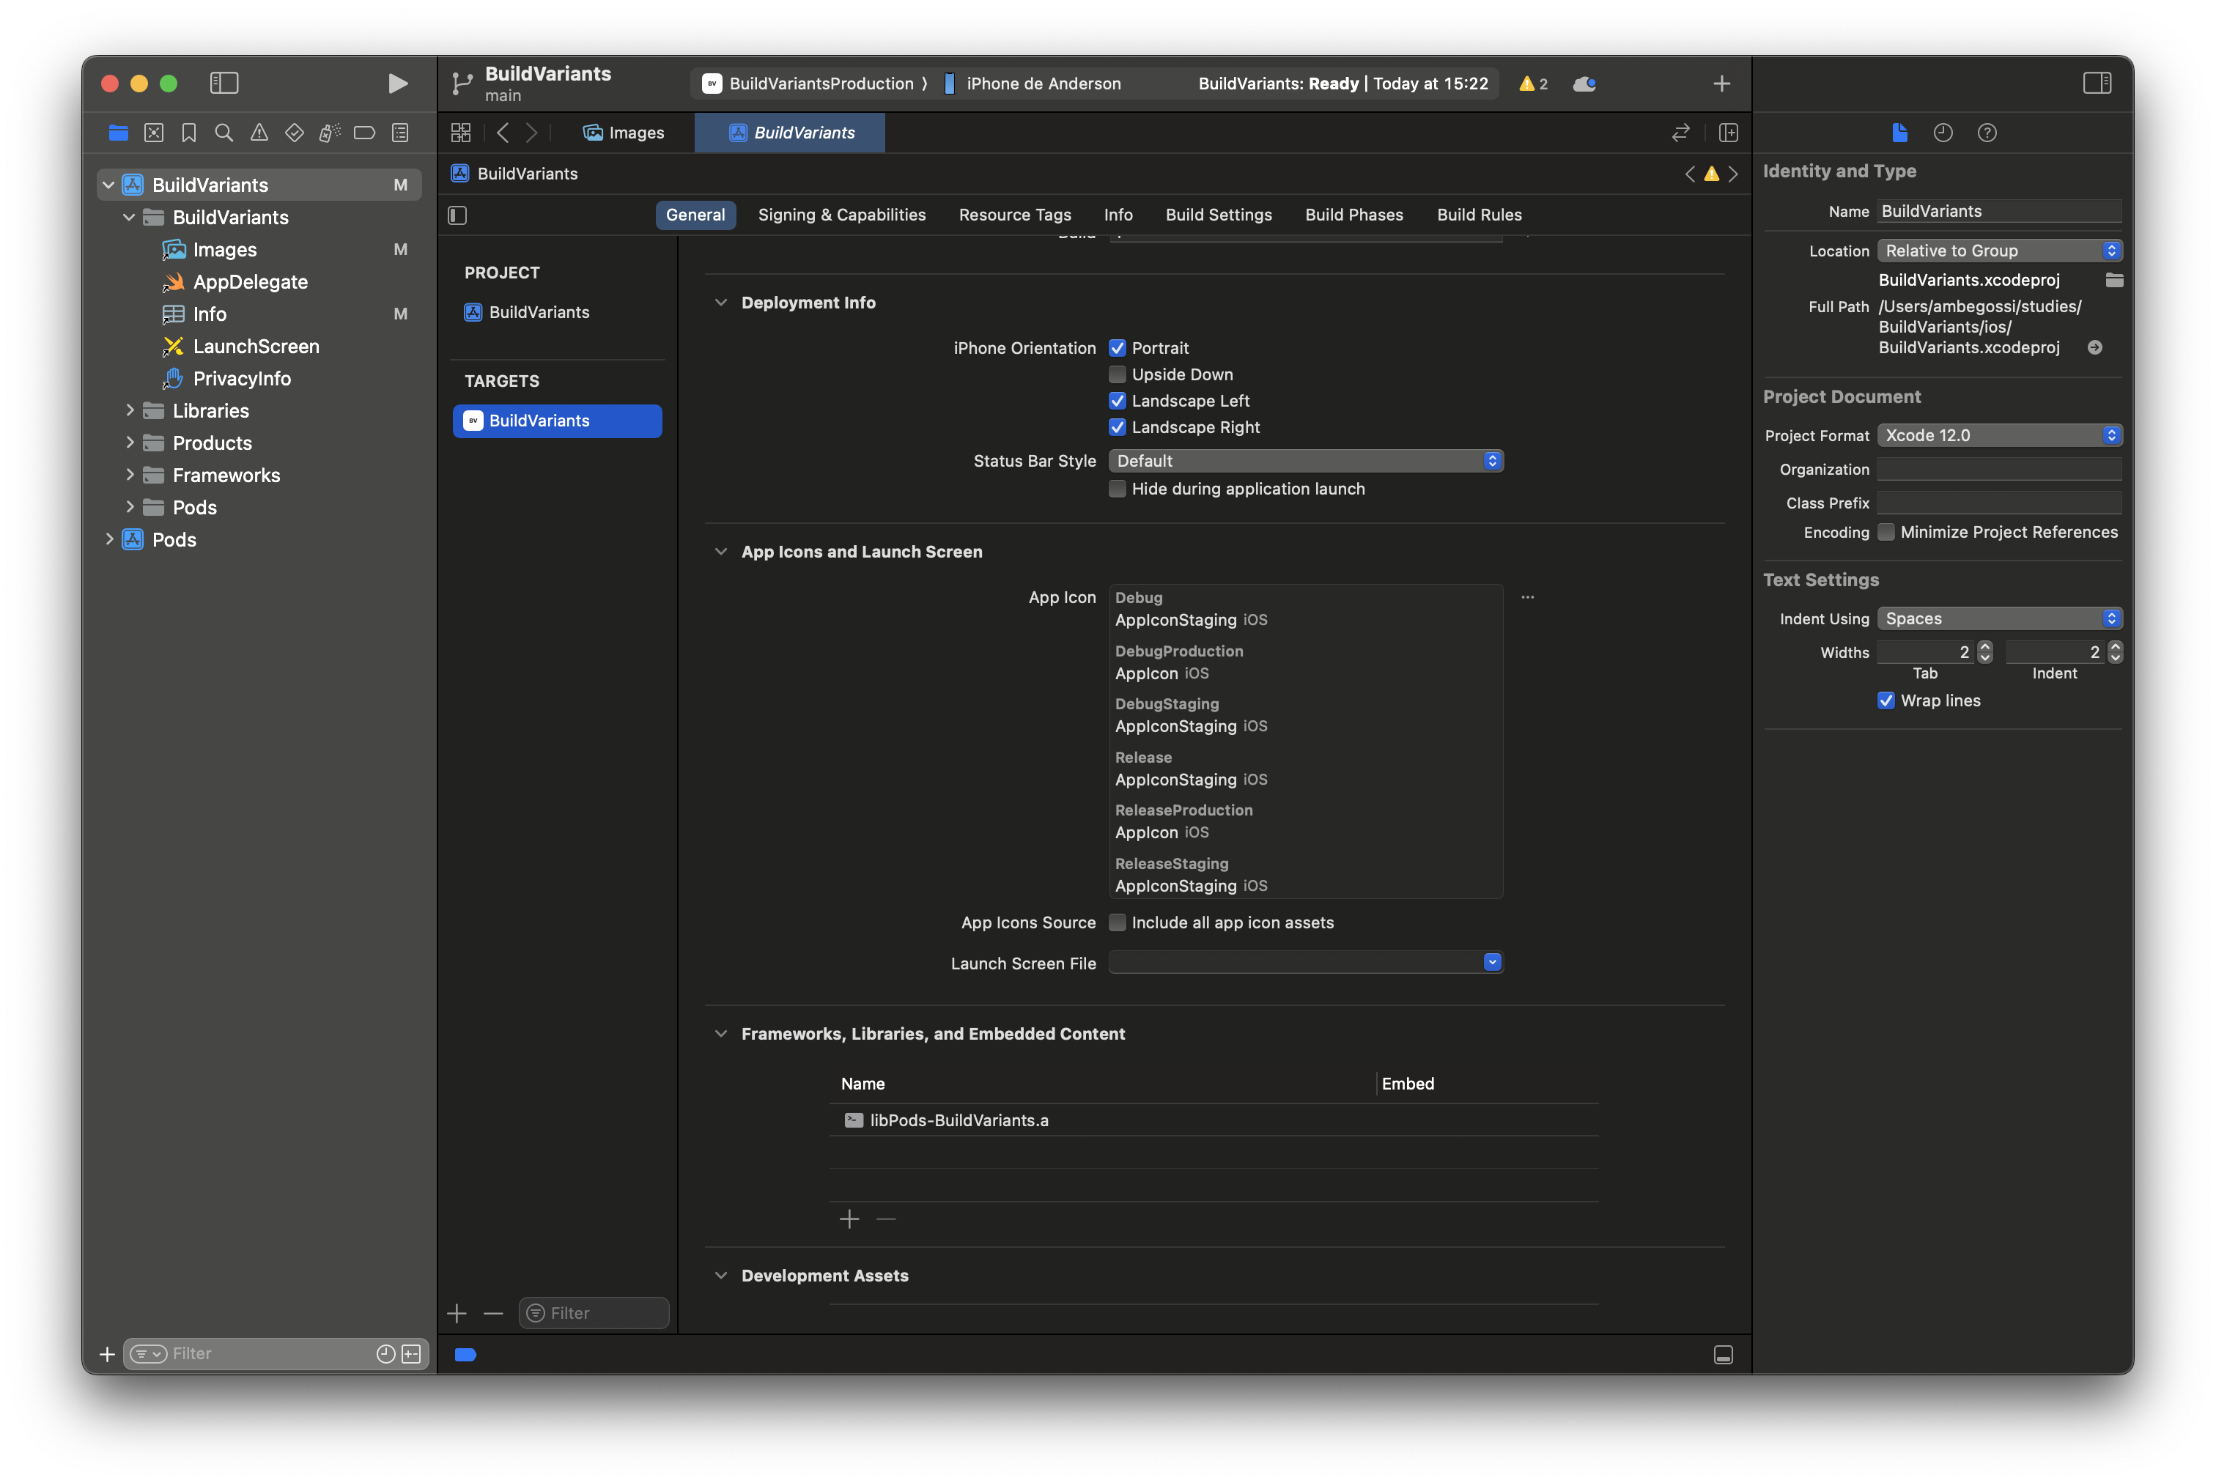
Task: Open the Debug navigator
Action: click(329, 133)
